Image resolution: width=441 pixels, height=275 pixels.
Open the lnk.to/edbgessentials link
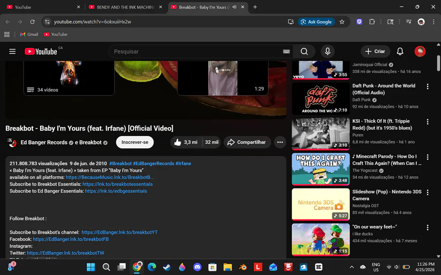[116, 191]
